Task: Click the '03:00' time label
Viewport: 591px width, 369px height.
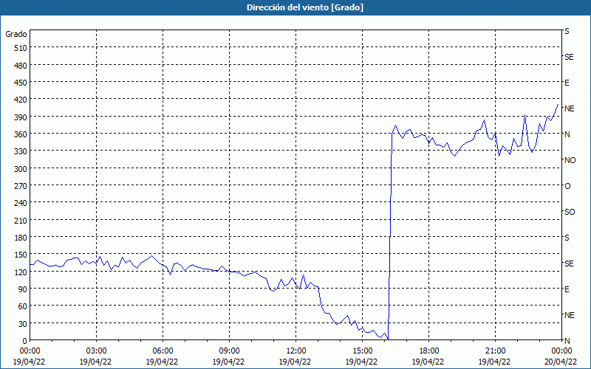Action: coord(97,351)
